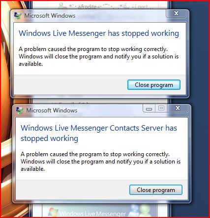This screenshot has width=210, height=218.
Task: Click the Windows Live Messenger banner text
Action: point(92,214)
